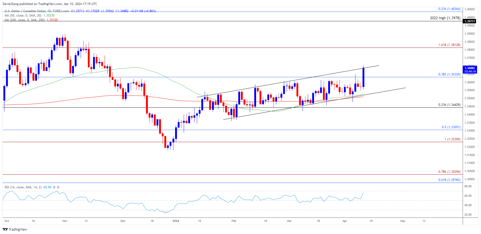Select the RSI value 65.96

coord(47,187)
